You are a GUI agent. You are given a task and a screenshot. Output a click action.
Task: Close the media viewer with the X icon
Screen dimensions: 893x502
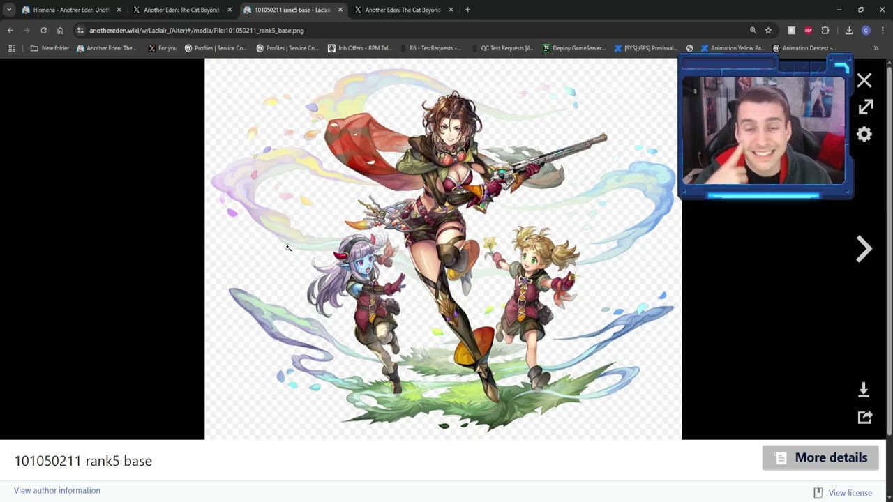(x=864, y=81)
